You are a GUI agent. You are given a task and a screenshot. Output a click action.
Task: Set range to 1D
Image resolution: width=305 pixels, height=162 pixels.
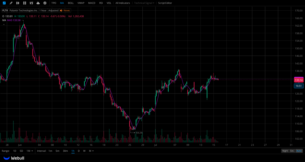point(15,151)
